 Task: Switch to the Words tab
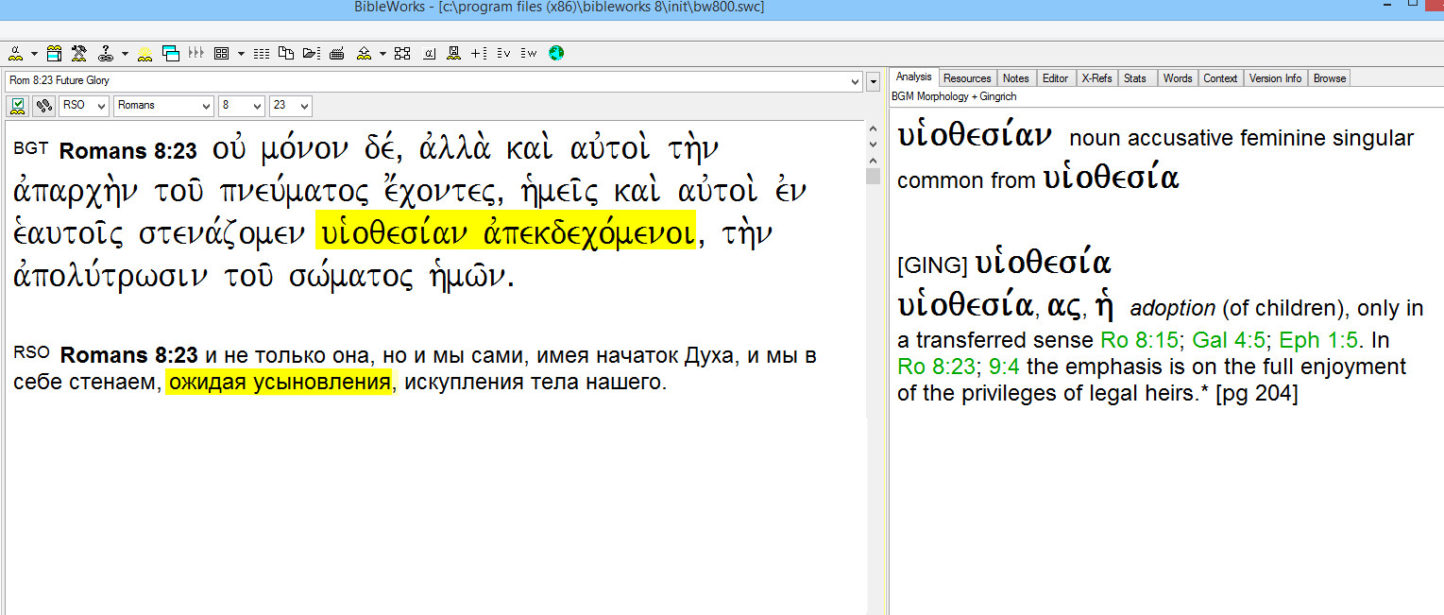tap(1178, 78)
